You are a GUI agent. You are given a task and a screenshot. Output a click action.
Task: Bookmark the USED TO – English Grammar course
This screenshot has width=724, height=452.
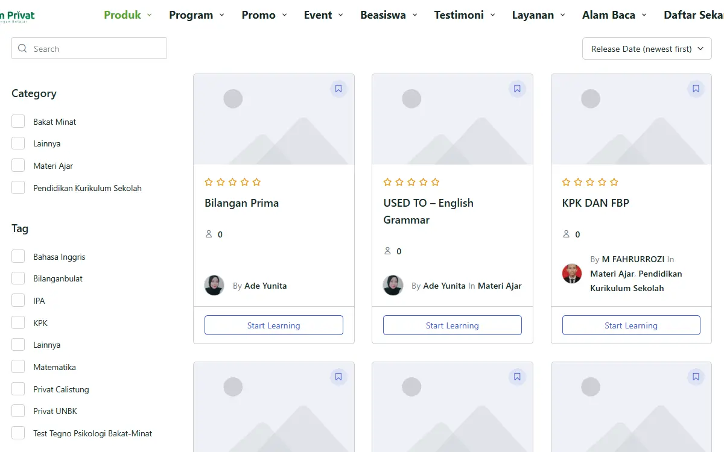pos(517,89)
